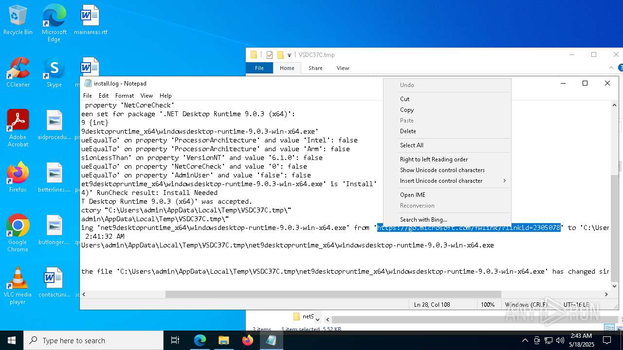The image size is (623, 350).
Task: Choose Cut from context menu
Action: 447,99
